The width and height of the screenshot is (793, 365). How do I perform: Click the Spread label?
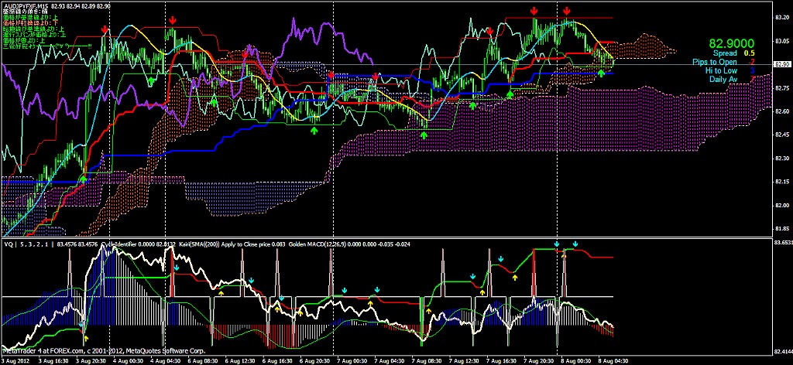pos(724,53)
